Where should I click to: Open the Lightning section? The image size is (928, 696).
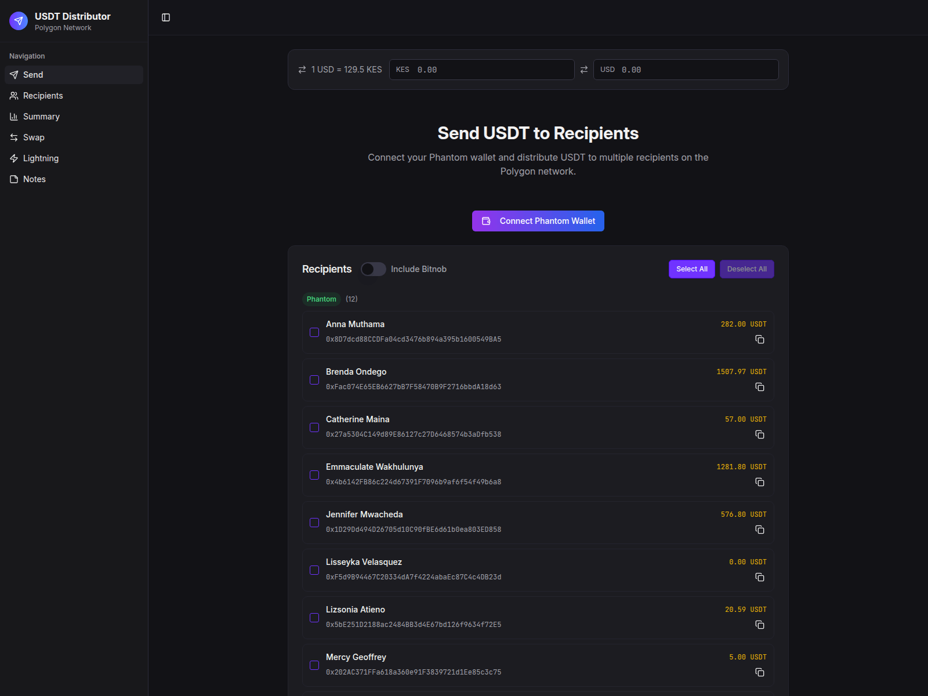74,158
